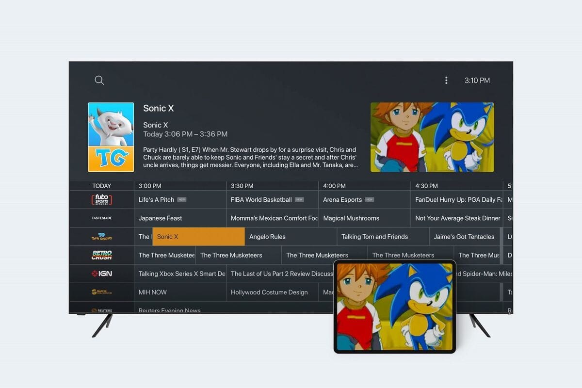Screen dimensions: 582x388
Task: Click the IGN channel logo
Action: tap(101, 273)
